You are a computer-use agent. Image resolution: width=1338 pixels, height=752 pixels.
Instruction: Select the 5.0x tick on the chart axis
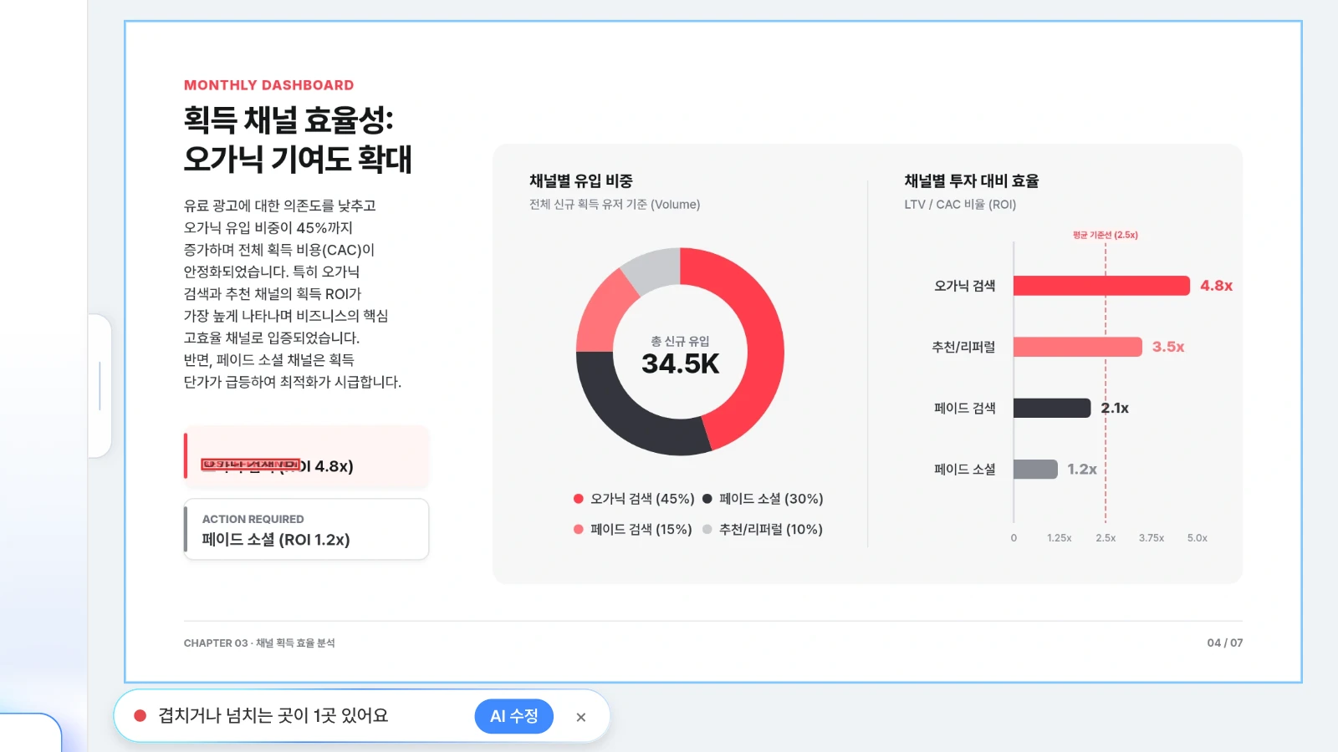pos(1198,538)
